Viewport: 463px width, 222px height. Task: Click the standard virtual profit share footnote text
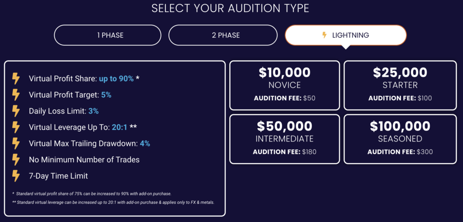point(92,194)
